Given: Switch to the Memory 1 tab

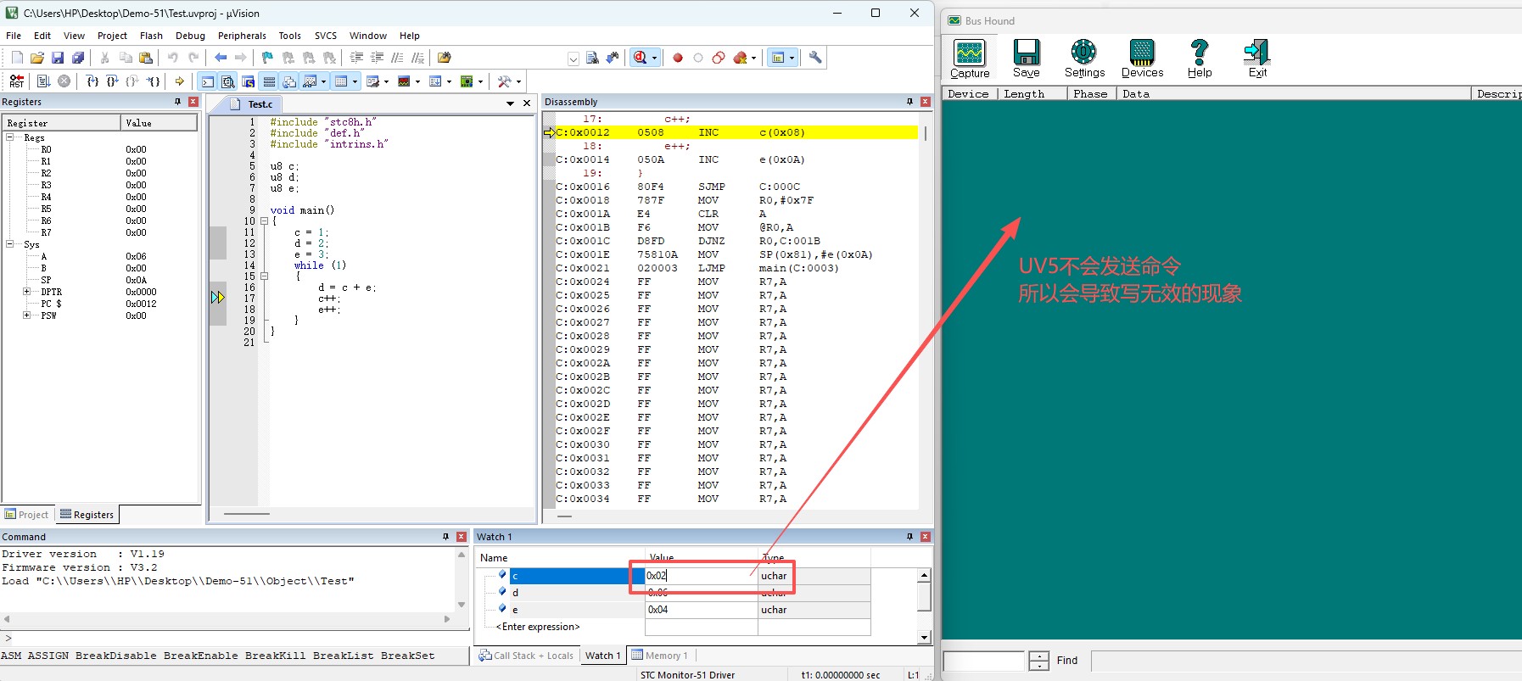Looking at the screenshot, I should coord(661,656).
